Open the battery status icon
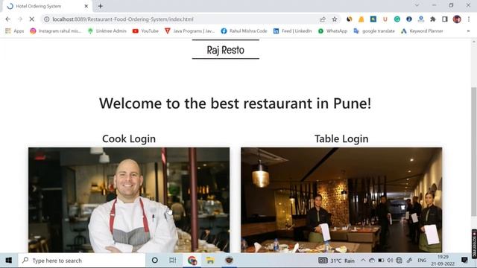477x268 pixels. tap(381, 261)
